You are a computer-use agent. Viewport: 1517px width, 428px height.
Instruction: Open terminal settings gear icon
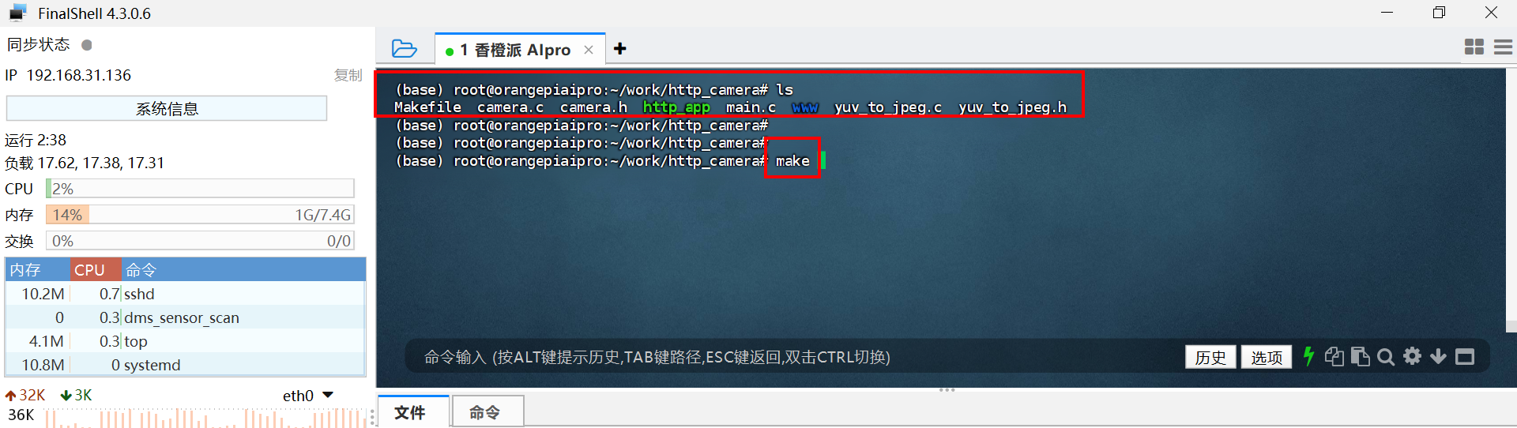[x=1412, y=356]
